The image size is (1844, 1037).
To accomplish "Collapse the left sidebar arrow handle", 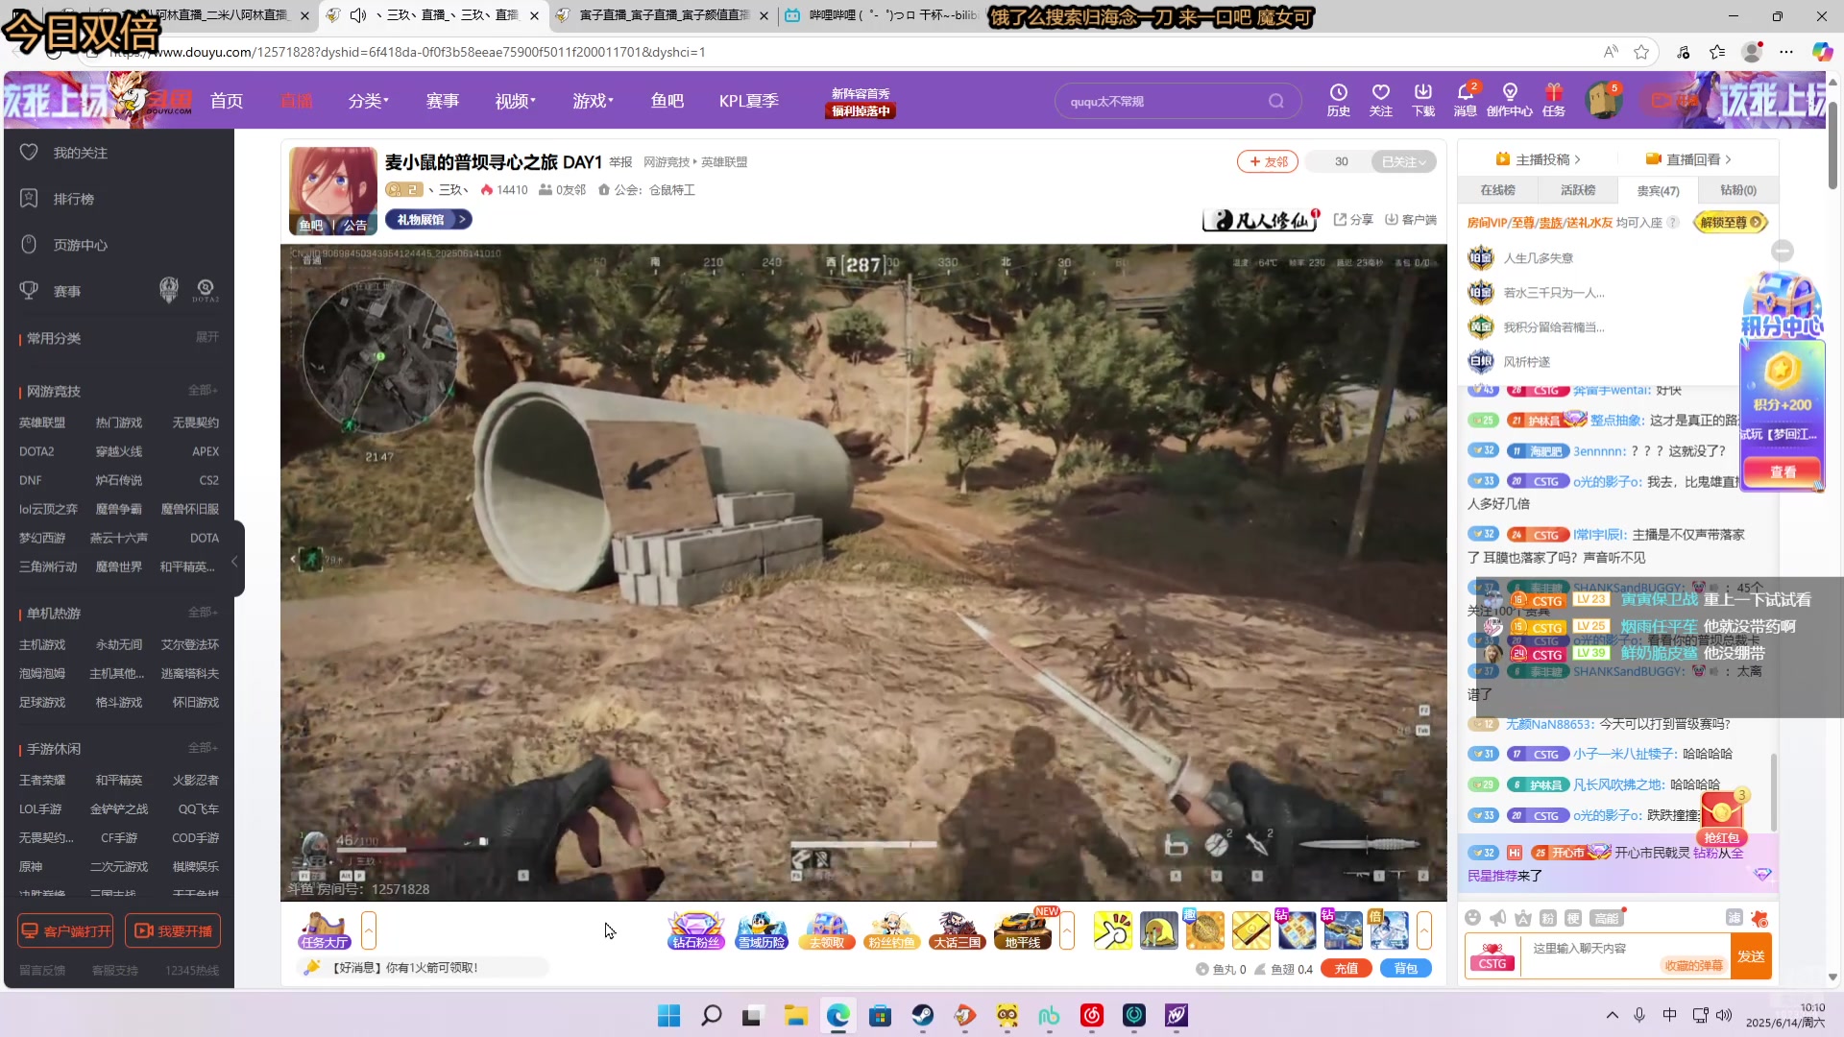I will [x=235, y=561].
